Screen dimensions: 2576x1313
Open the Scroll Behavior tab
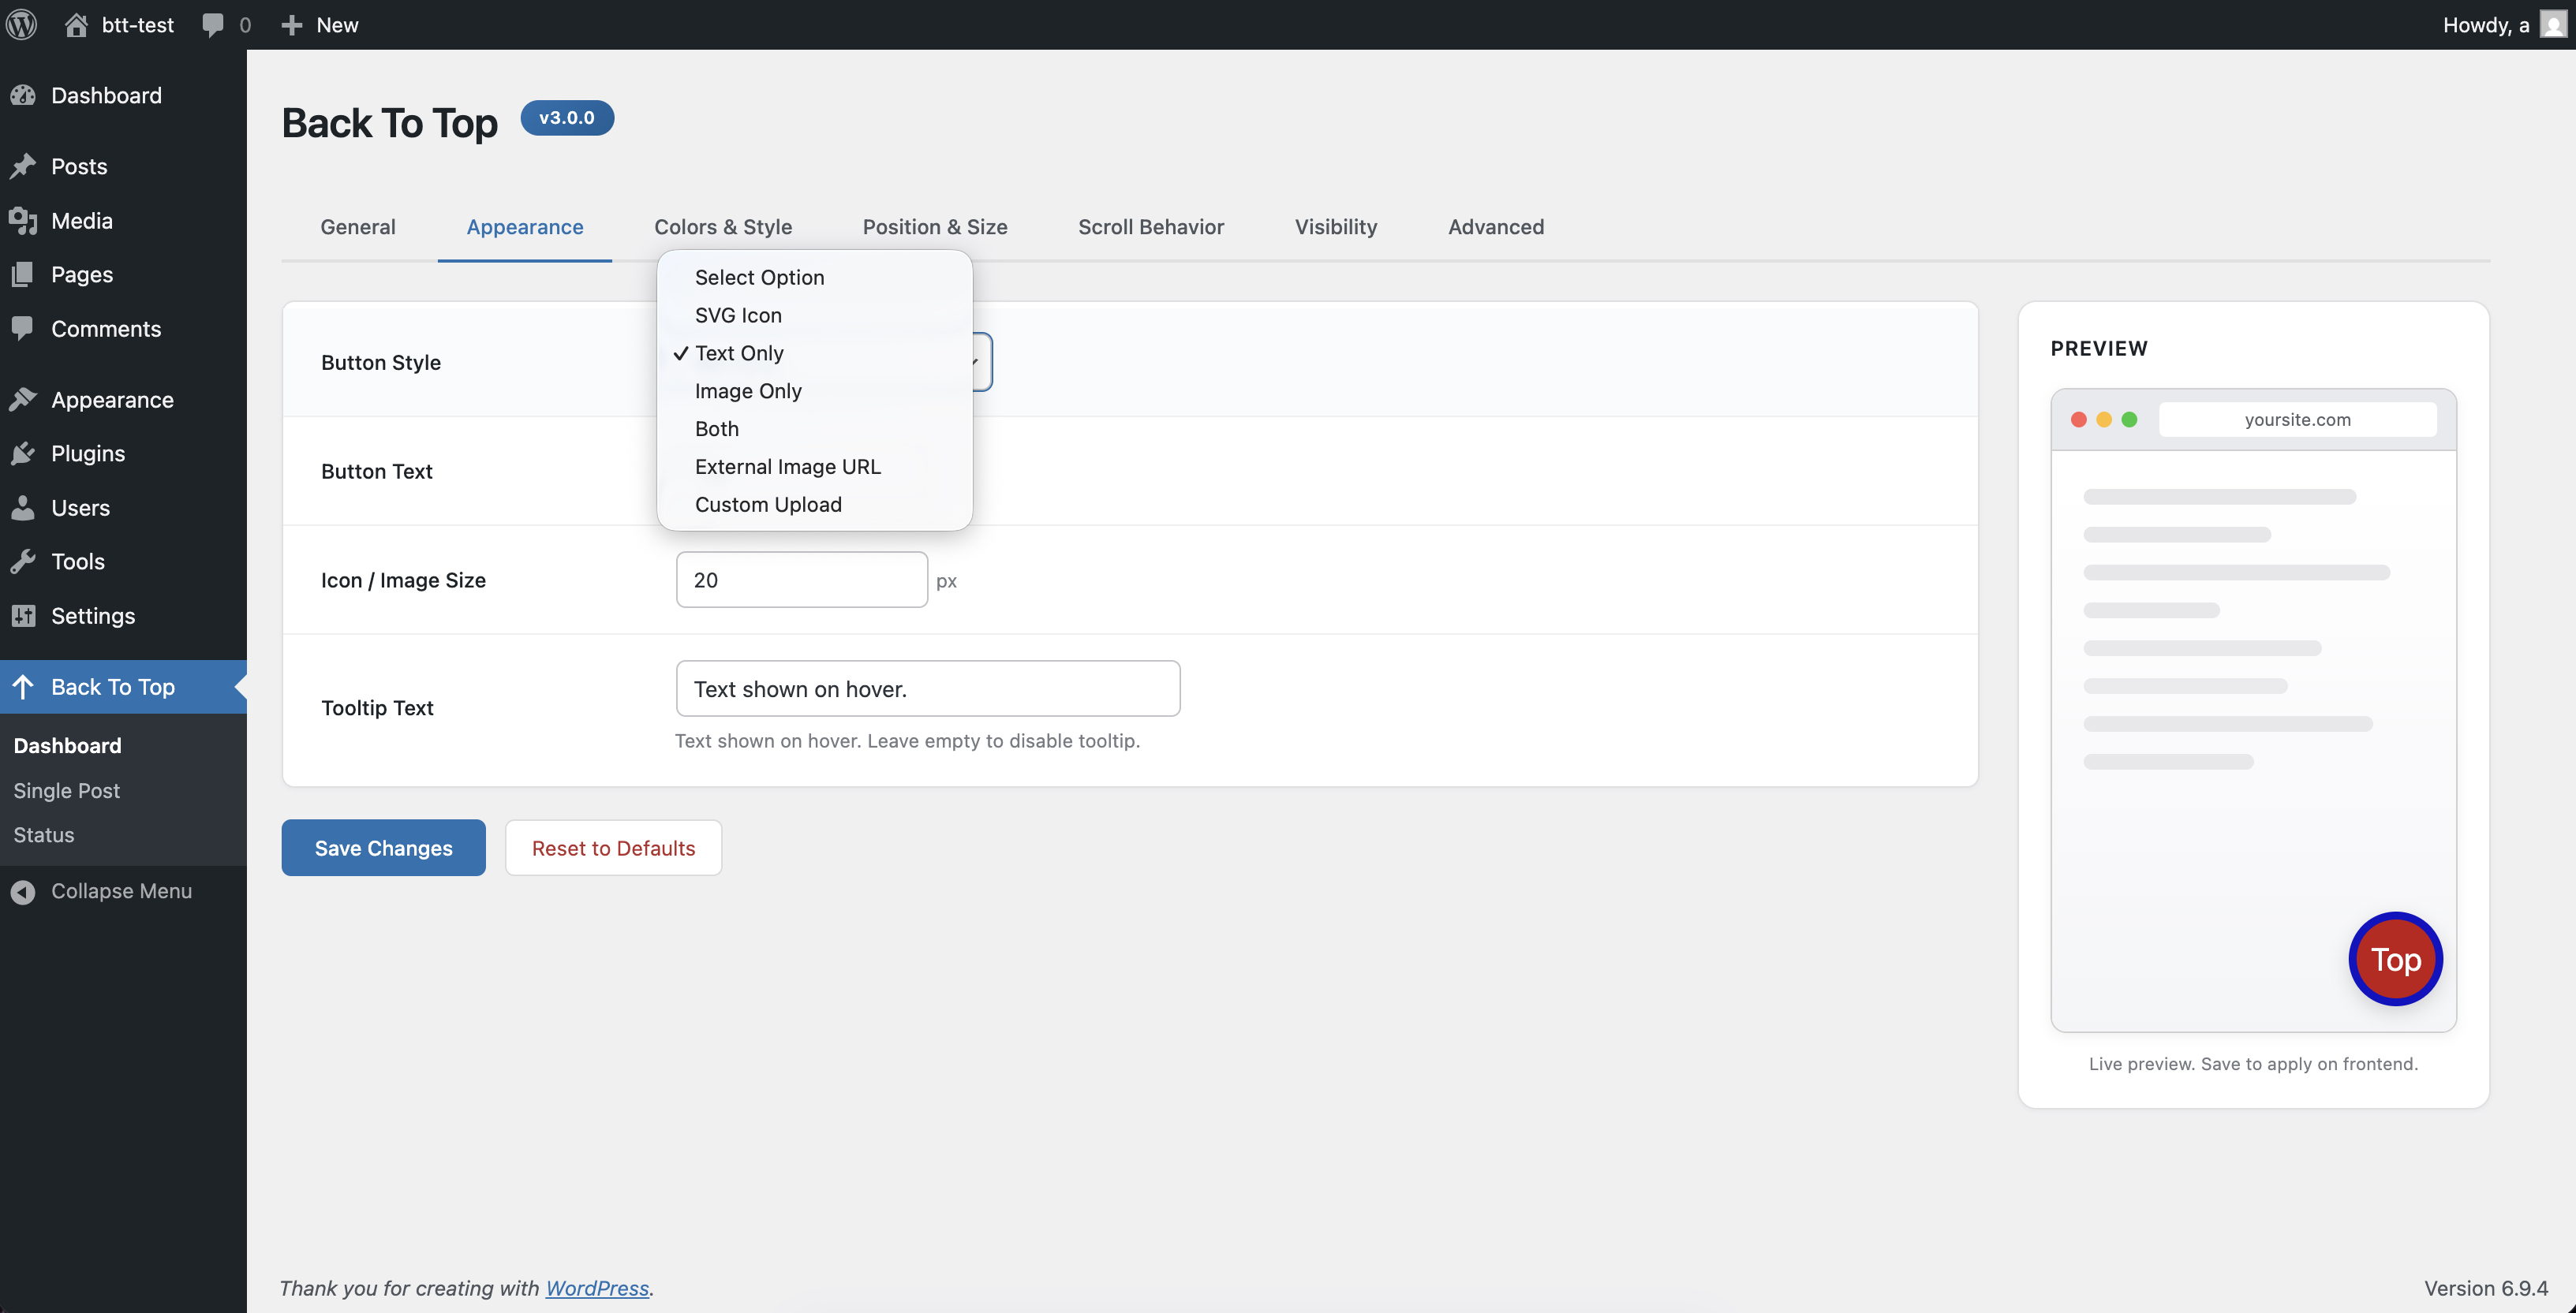tap(1150, 227)
